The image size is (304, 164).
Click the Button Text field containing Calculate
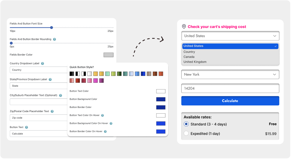39,134
